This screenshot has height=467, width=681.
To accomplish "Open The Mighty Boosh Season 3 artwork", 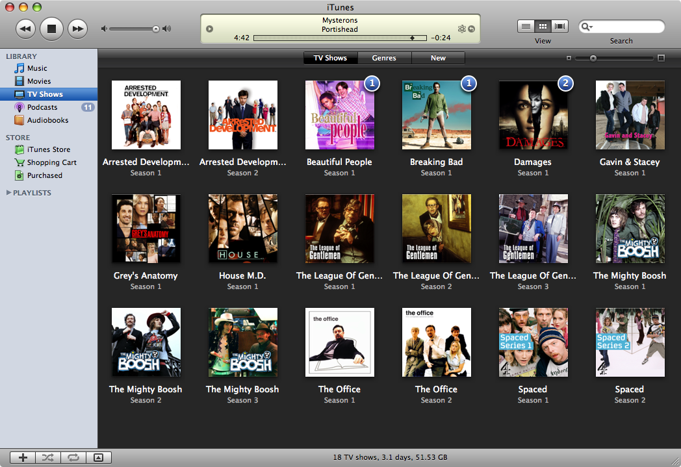I will pos(243,342).
